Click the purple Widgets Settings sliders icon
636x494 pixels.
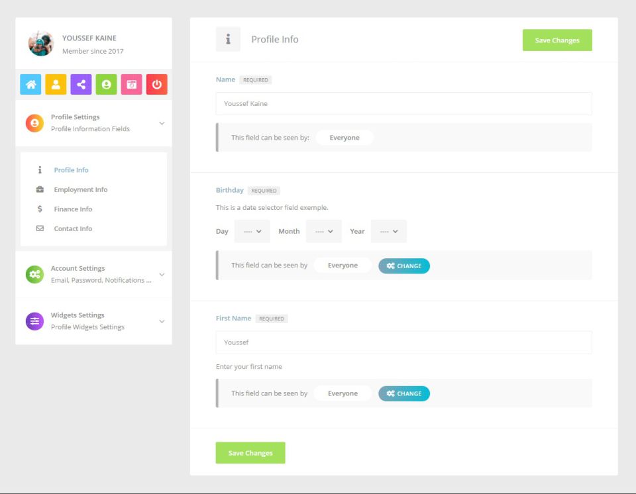(34, 321)
